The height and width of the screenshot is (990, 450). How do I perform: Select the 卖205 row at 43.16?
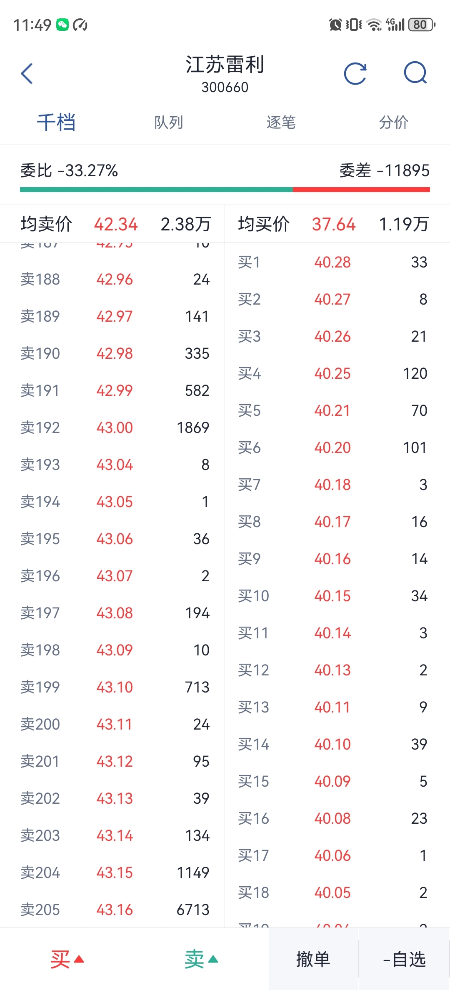[115, 910]
